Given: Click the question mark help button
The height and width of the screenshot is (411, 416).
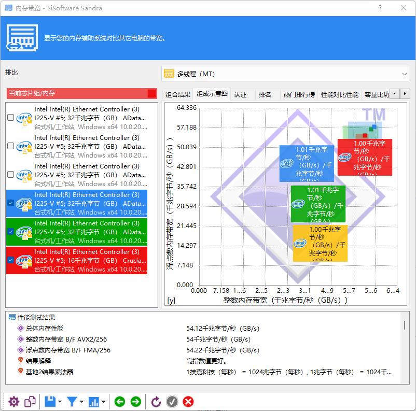Looking at the screenshot, I should click(x=380, y=8).
